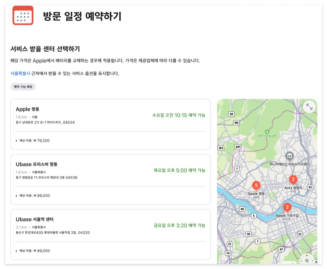
Task: Select the Ubase 서울역 센터 card
Action: tap(111, 235)
